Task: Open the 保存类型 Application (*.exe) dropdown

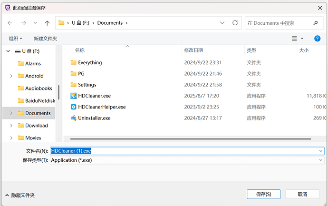Action: pyautogui.click(x=187, y=160)
